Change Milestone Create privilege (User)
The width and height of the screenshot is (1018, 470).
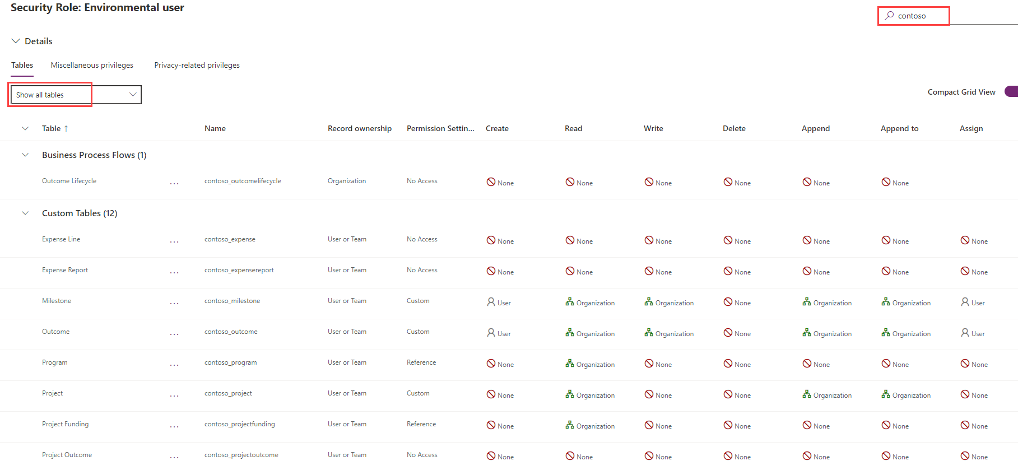click(499, 303)
